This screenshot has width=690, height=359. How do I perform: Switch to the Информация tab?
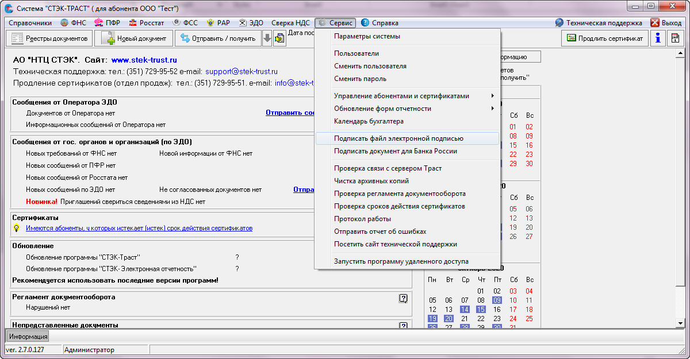[x=28, y=337]
